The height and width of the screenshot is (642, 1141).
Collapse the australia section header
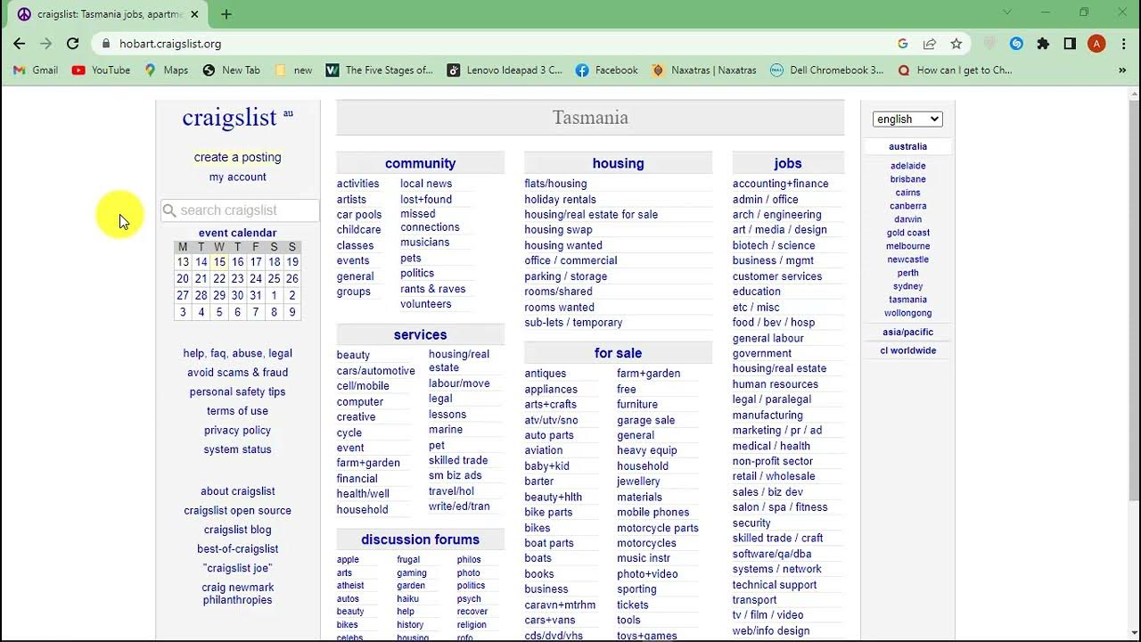coord(907,146)
